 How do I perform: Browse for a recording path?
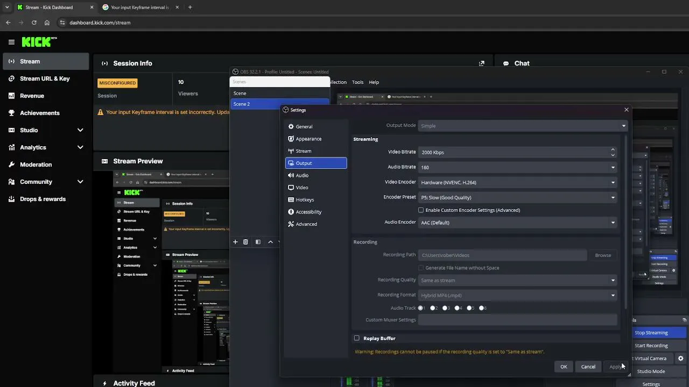pos(603,255)
